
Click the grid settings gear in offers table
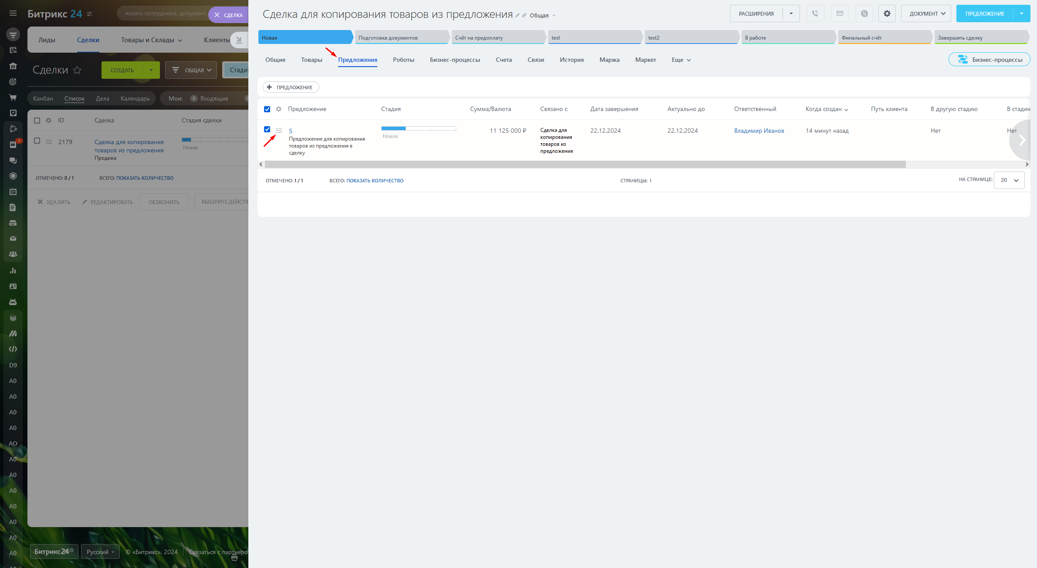pyautogui.click(x=279, y=109)
